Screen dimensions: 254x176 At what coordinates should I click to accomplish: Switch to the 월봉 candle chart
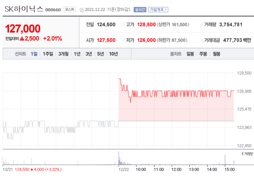216,54
